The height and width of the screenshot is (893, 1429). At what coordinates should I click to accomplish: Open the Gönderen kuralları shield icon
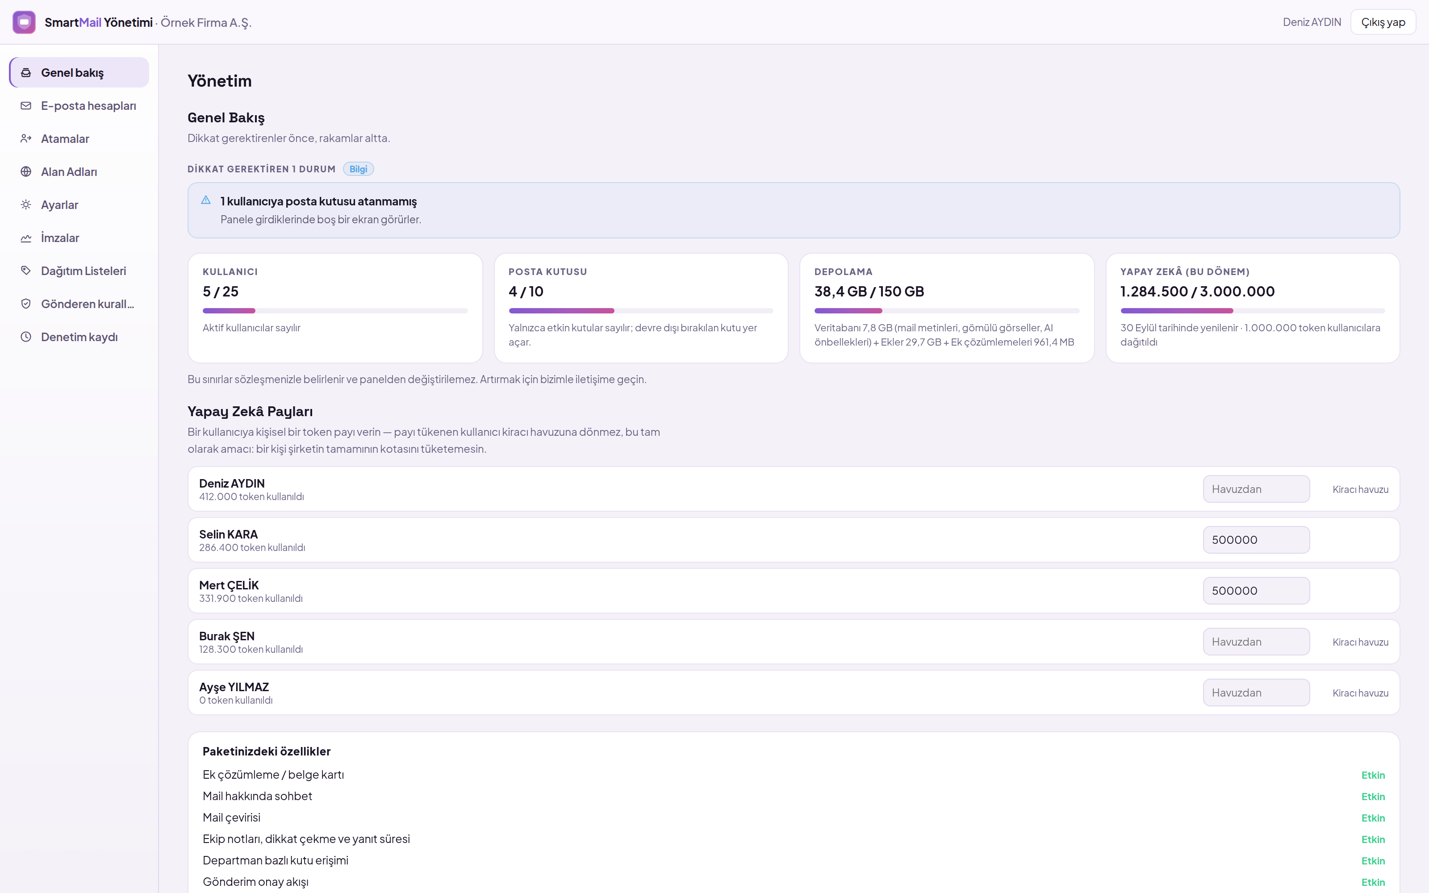26,304
